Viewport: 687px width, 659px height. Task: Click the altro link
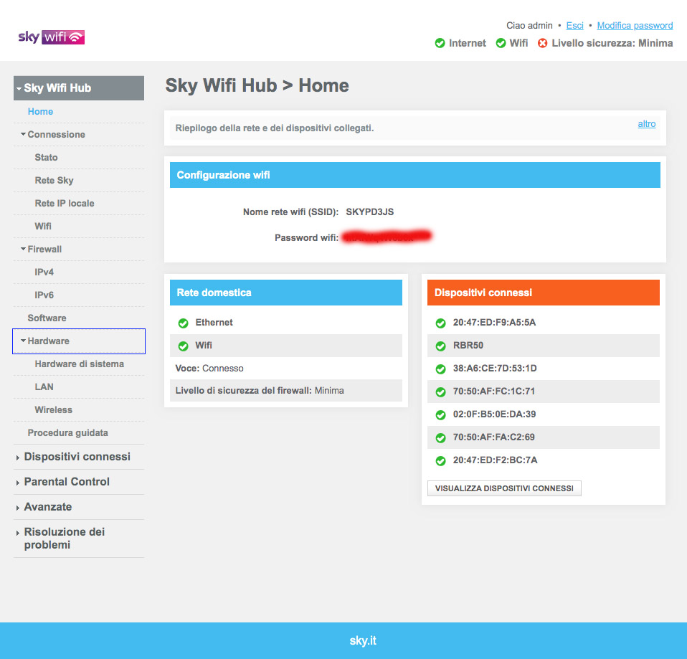647,124
